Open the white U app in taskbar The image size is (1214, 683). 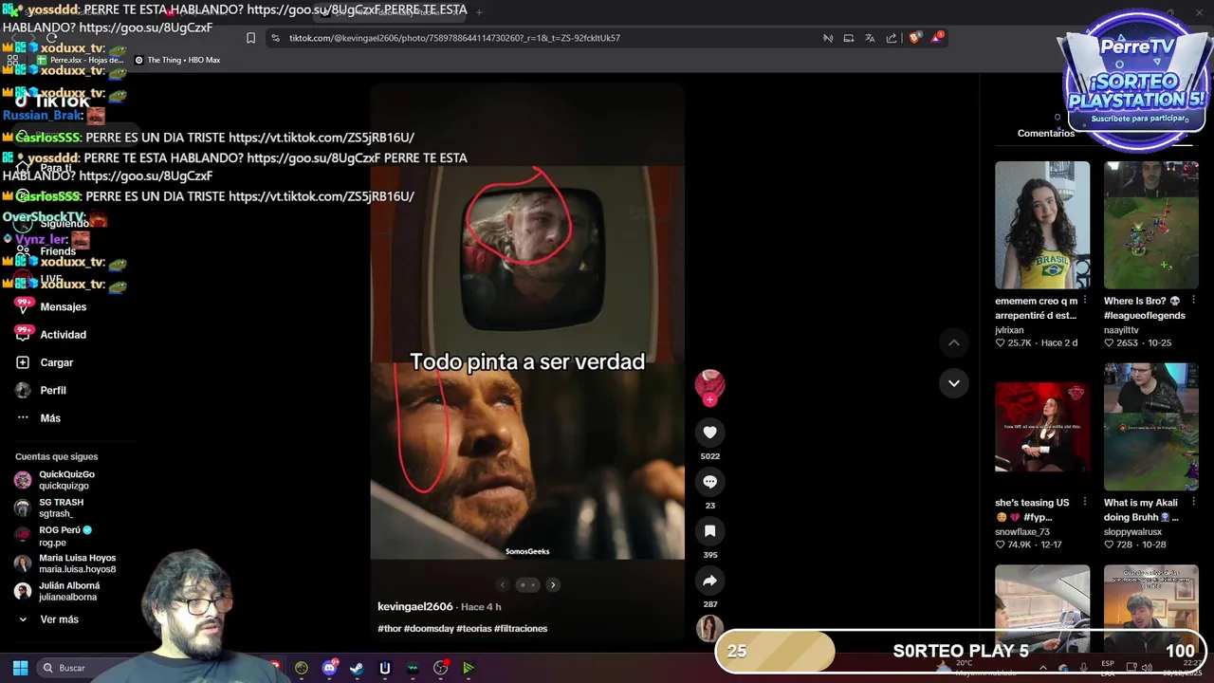[384, 668]
